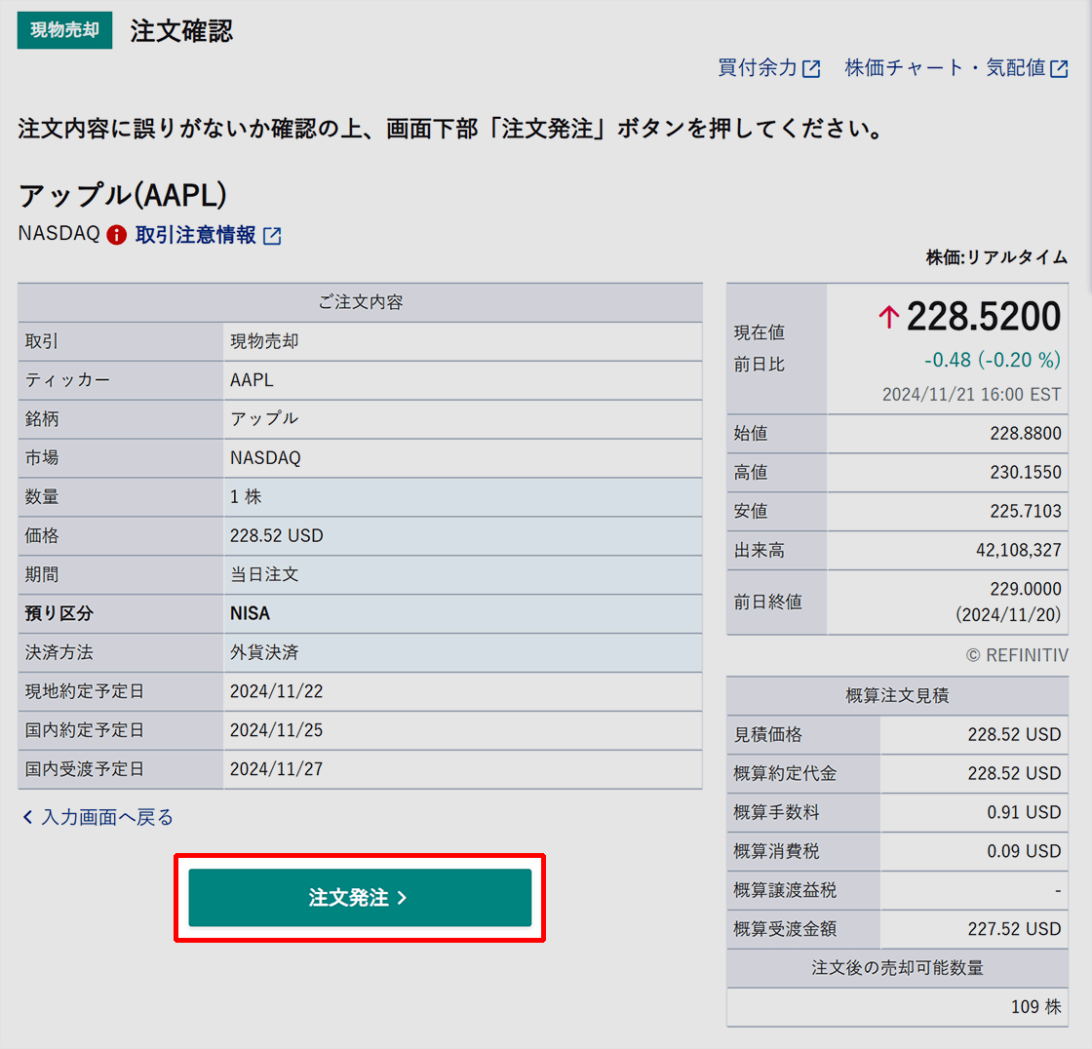Select the 前日終値 value 229.0000
The width and height of the screenshot is (1092, 1049).
coord(1026,589)
